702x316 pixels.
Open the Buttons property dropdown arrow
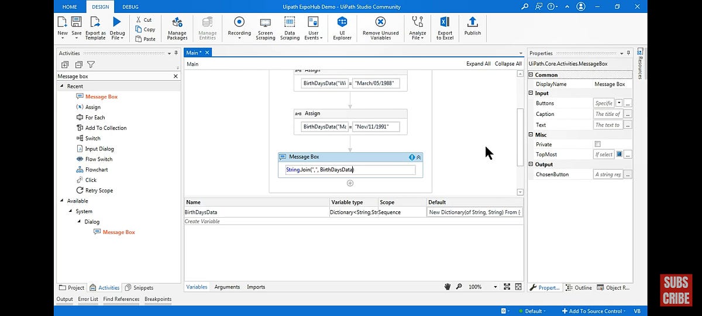tap(619, 103)
